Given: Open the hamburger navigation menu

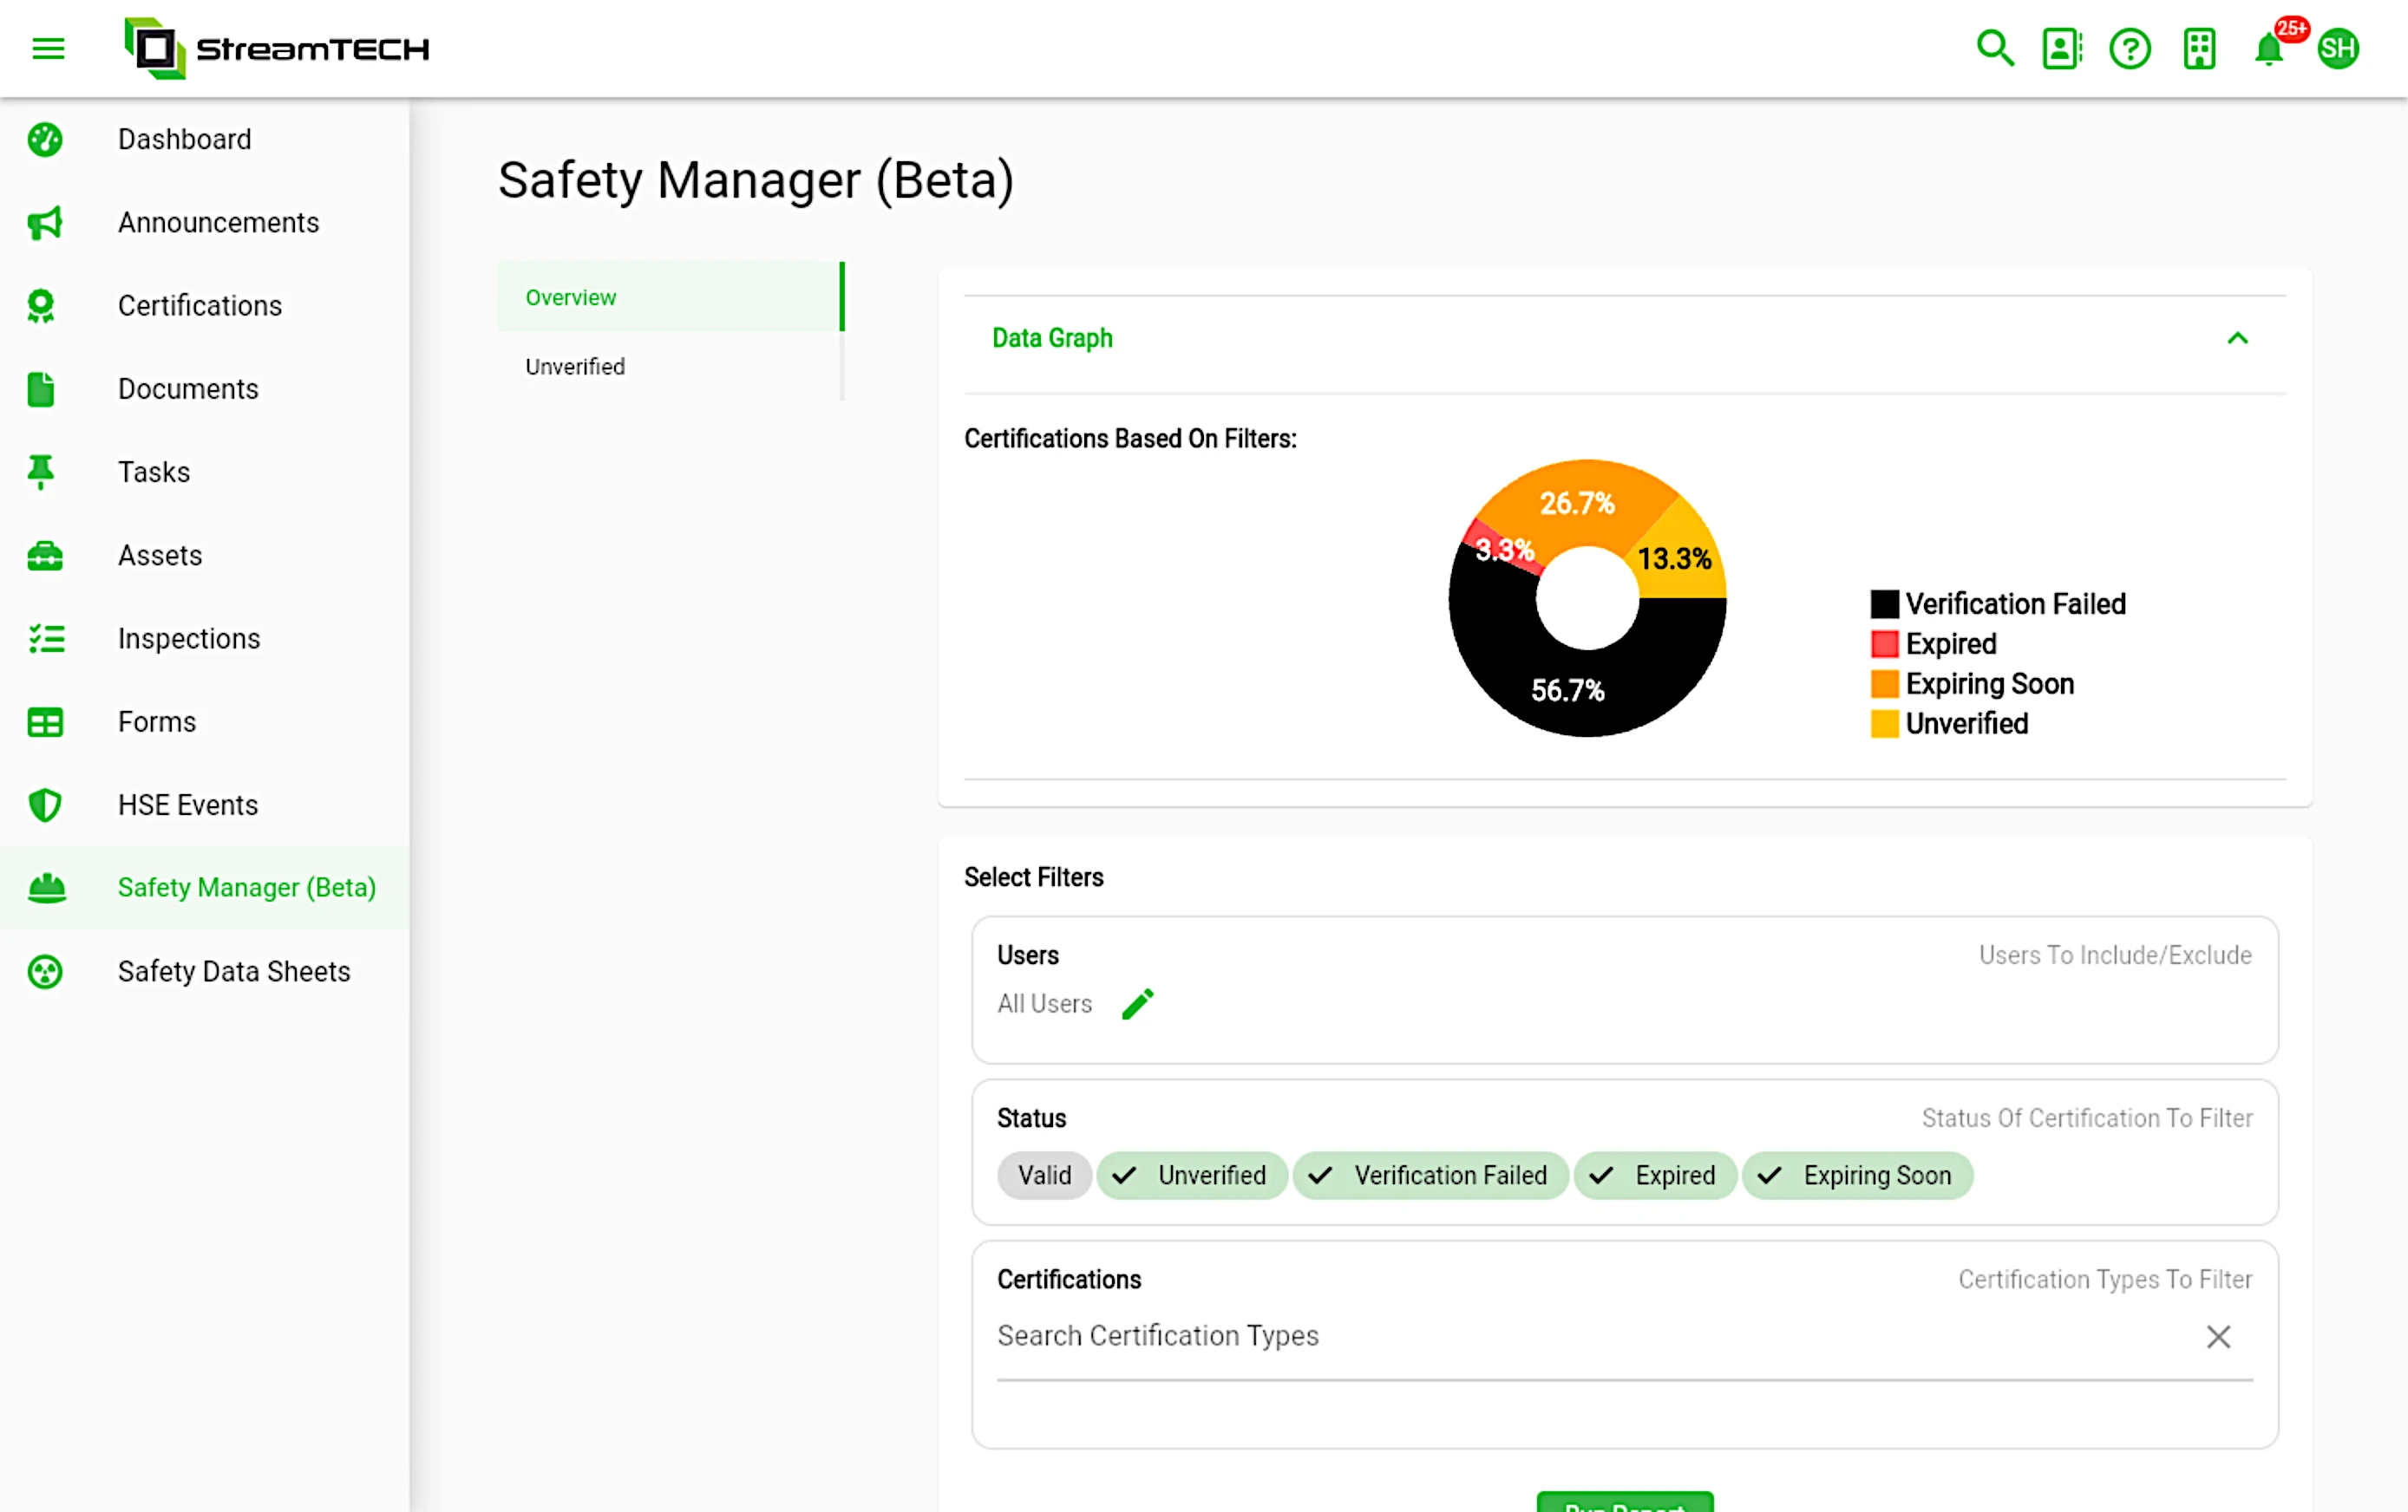Looking at the screenshot, I should [x=48, y=48].
